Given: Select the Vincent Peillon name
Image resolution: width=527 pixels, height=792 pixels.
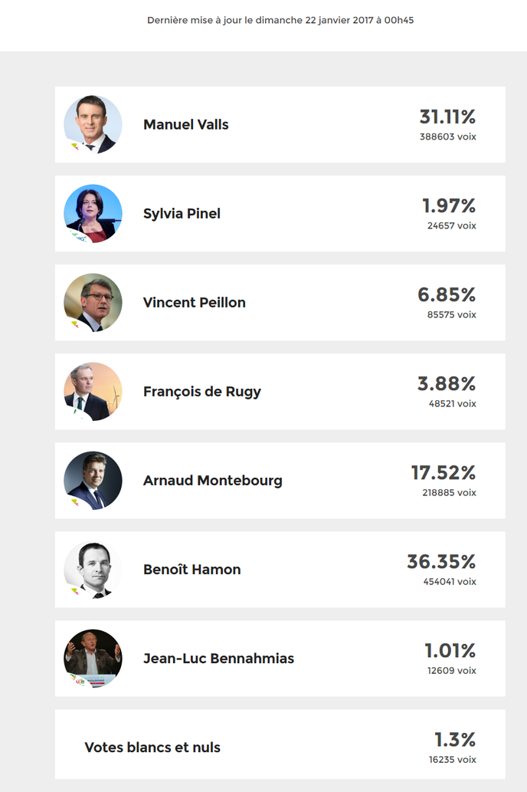Looking at the screenshot, I should [x=195, y=302].
